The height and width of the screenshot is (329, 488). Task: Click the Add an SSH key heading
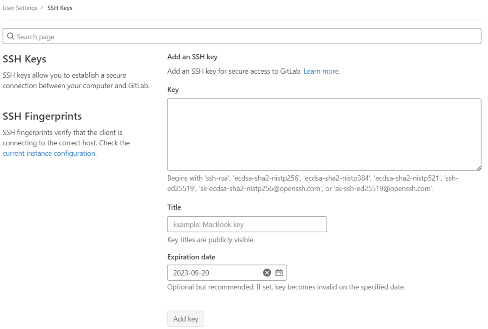tap(192, 57)
